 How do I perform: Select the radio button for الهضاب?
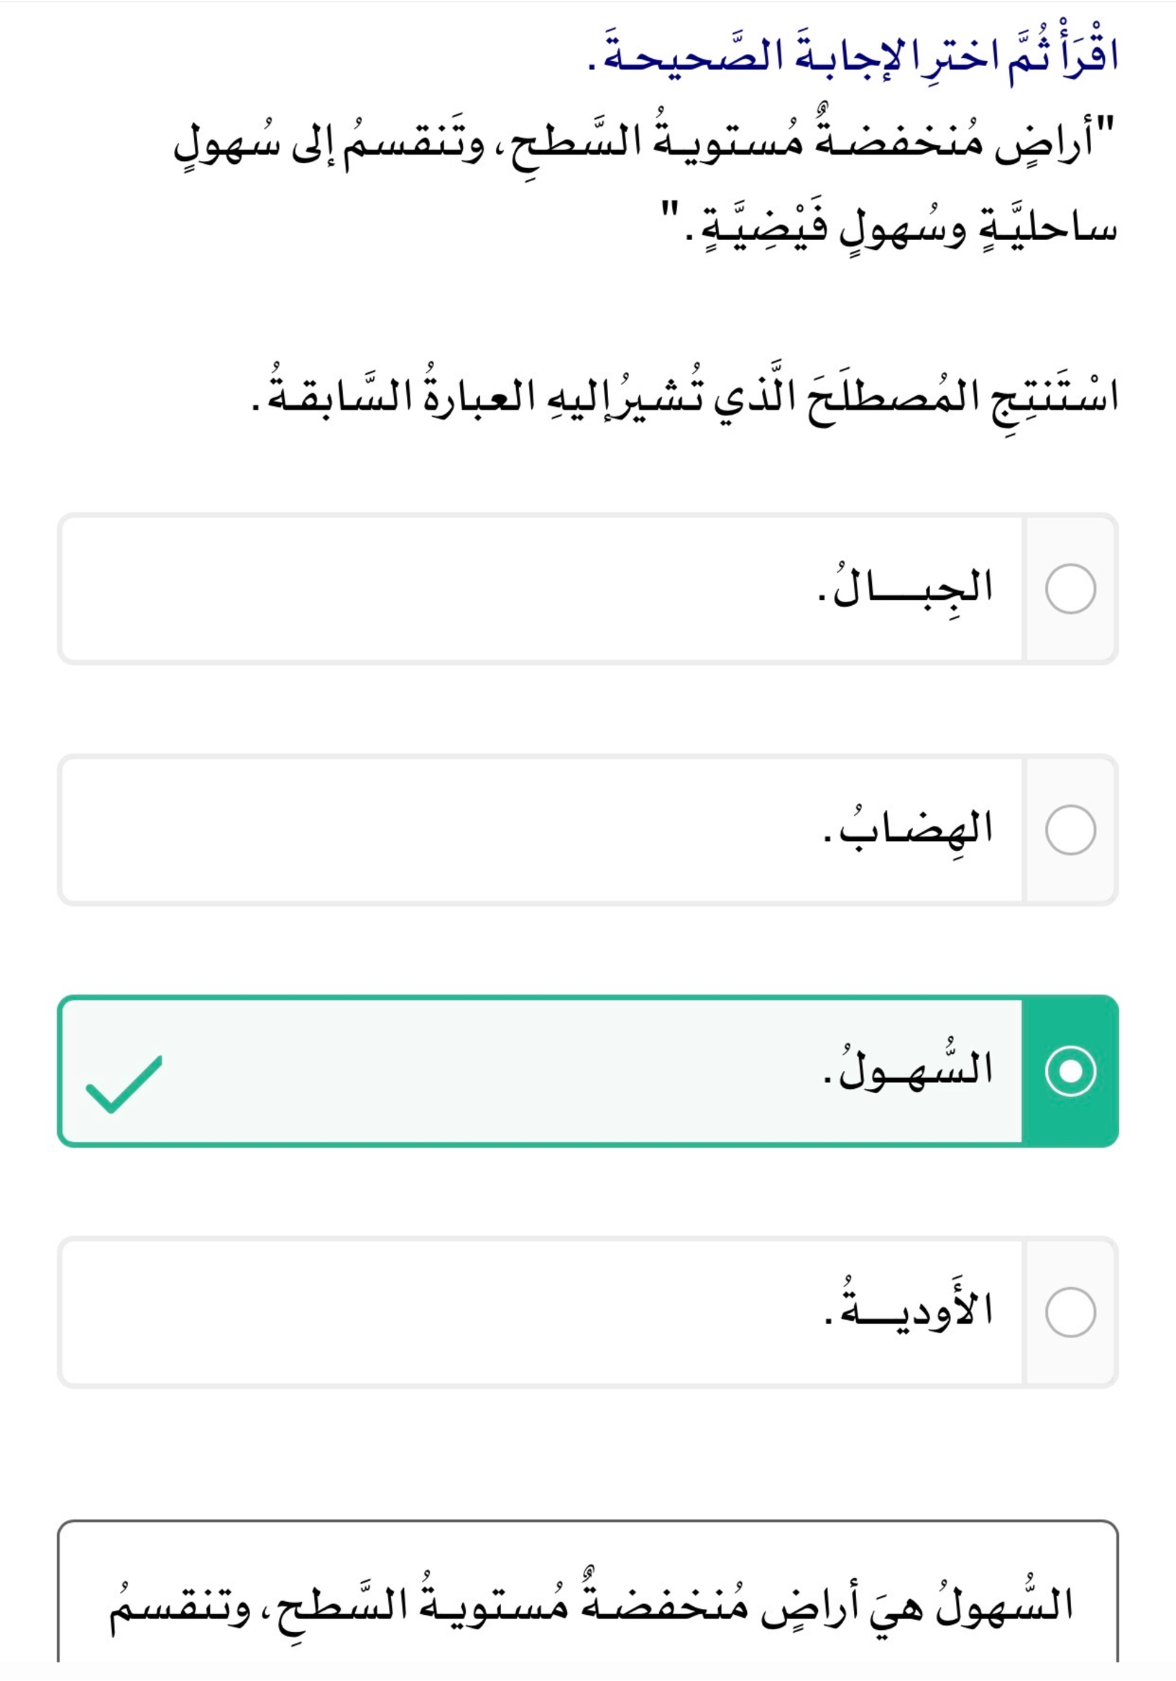click(1070, 829)
